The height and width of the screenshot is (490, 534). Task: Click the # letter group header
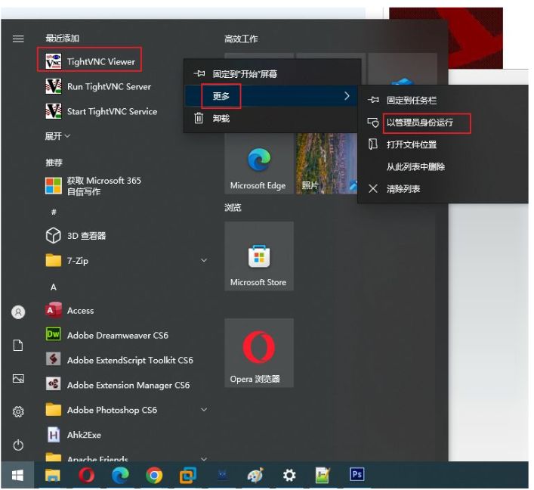(54, 212)
